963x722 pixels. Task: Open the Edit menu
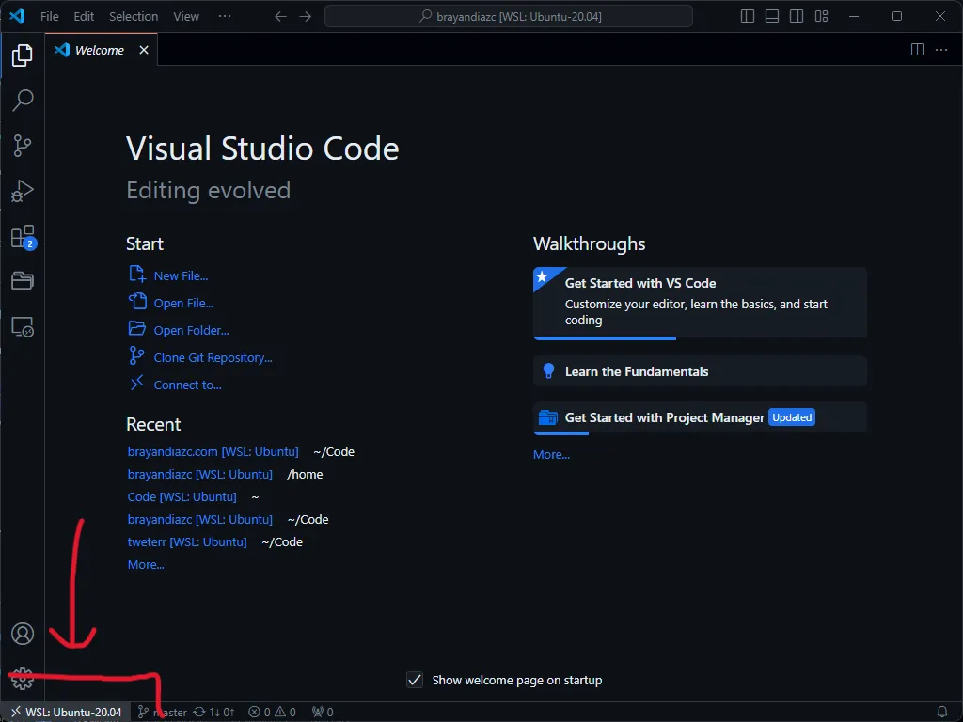pyautogui.click(x=84, y=17)
